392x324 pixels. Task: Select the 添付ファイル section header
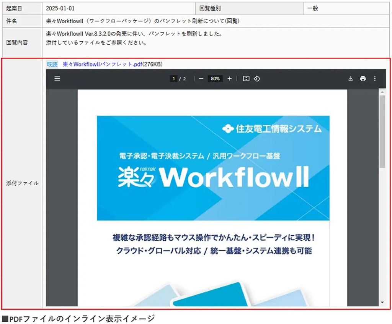click(x=22, y=183)
